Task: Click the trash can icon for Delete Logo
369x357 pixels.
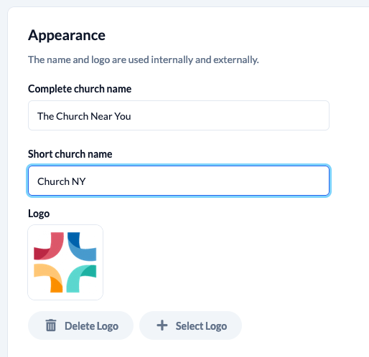Action: pyautogui.click(x=51, y=325)
